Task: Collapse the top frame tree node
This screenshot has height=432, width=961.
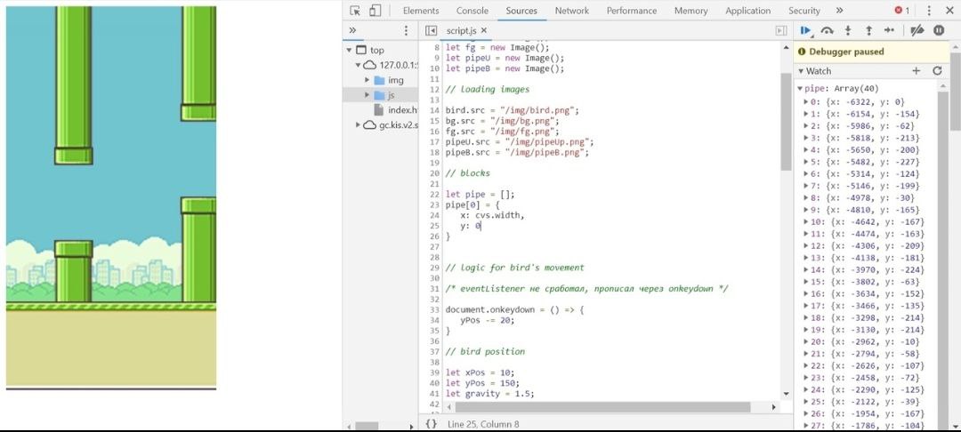Action: (349, 50)
